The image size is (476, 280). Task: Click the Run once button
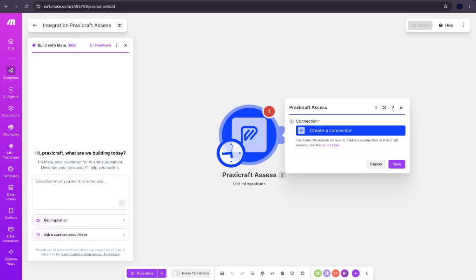tap(142, 273)
